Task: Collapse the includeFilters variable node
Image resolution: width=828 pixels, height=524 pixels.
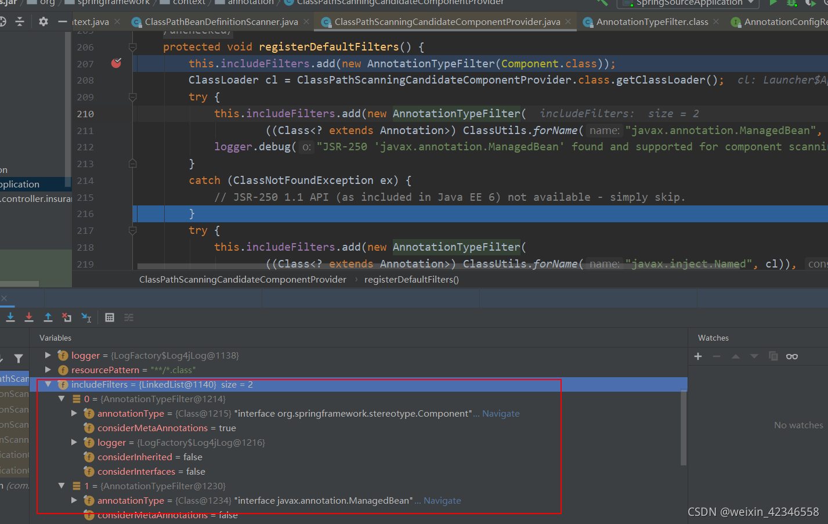Action: tap(48, 384)
